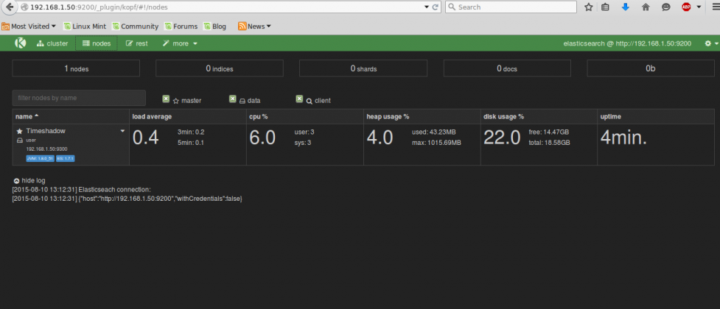Open the Community bookmark
720x309 pixels.
[136, 26]
